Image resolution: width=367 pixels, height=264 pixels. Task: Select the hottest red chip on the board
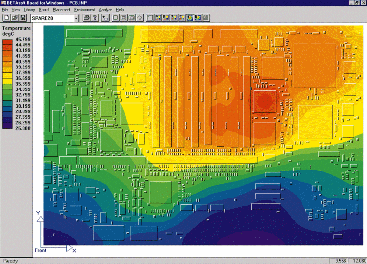[x=265, y=101]
